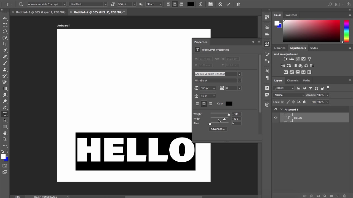Add a Levels adjustment

(292, 59)
